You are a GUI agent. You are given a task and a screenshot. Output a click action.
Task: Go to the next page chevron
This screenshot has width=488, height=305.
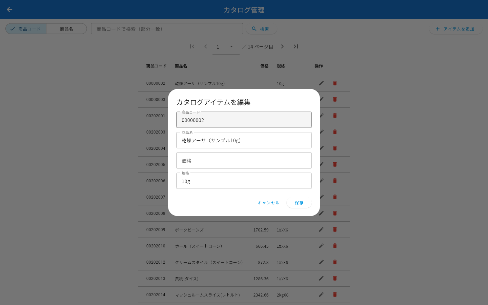click(x=282, y=46)
